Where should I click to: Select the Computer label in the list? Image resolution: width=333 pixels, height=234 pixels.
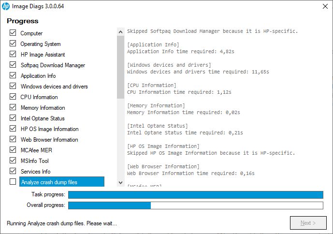pos(31,33)
